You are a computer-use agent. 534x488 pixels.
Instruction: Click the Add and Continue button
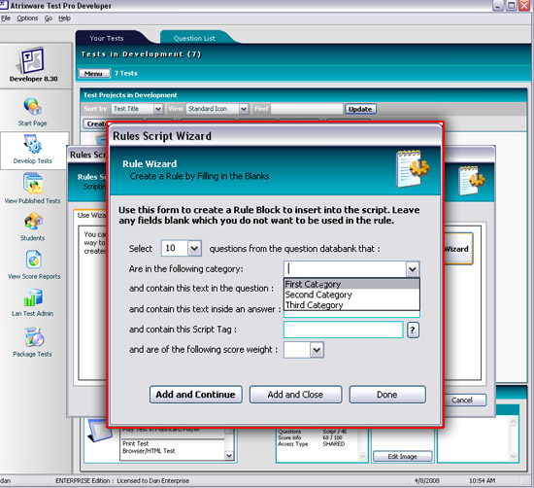pos(196,395)
